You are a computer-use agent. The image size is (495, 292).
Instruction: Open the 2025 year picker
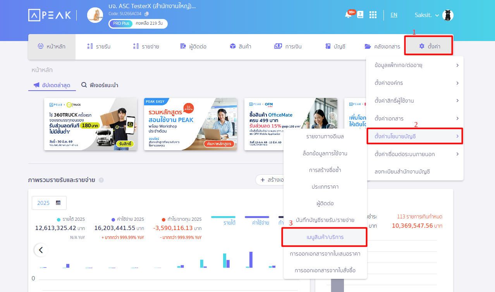coord(49,203)
